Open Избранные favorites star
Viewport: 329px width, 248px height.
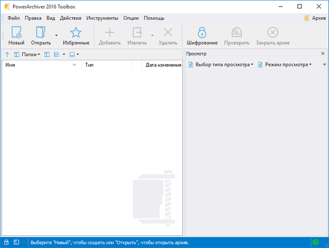[x=76, y=36]
